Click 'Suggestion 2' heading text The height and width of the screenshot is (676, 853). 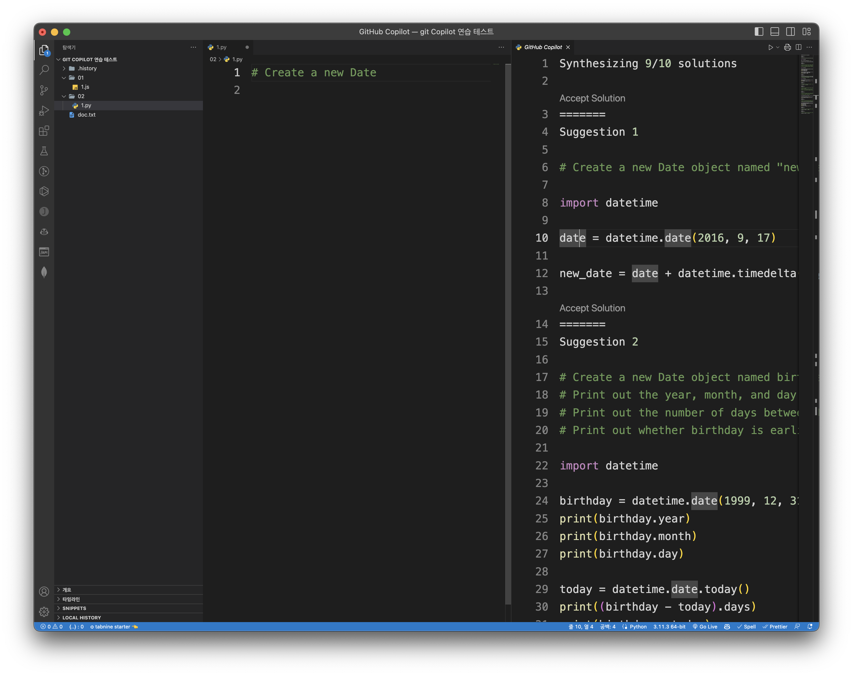click(x=598, y=342)
